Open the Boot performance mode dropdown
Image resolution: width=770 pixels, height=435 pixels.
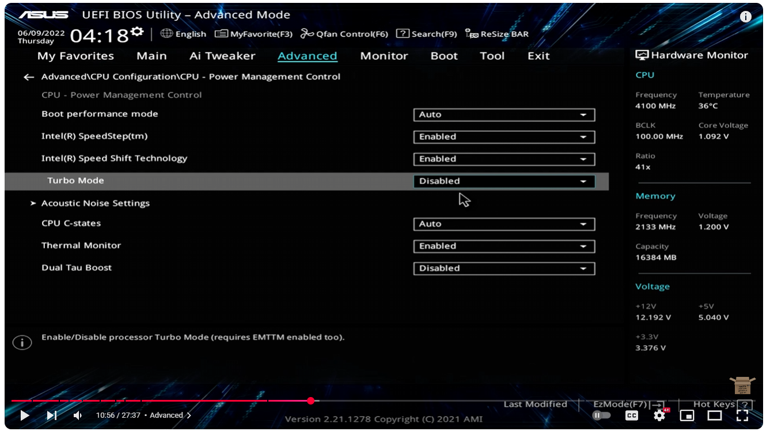504,115
